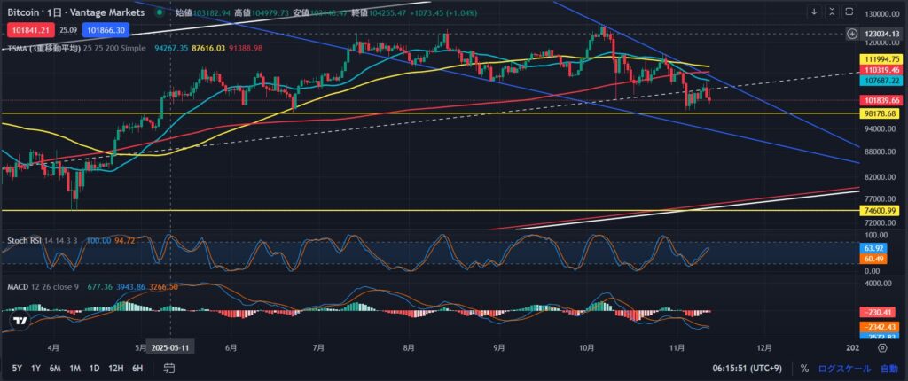Click the collapse pane double-chevron icon
Viewport: 908px width, 381px height.
click(x=832, y=12)
